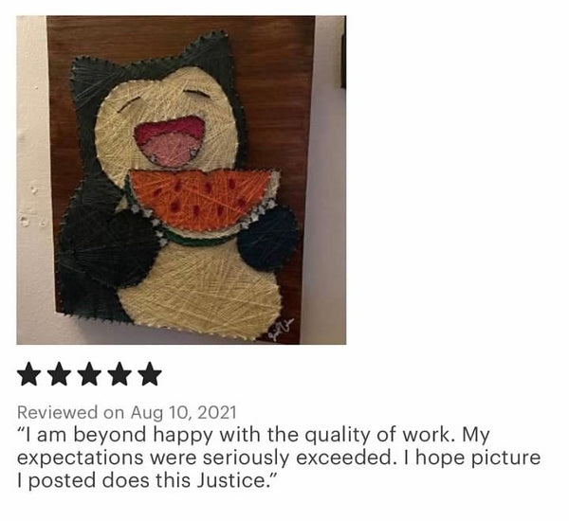Click the artist signature on the board
Viewport: 569px width, 521px height.
pyautogui.click(x=280, y=328)
